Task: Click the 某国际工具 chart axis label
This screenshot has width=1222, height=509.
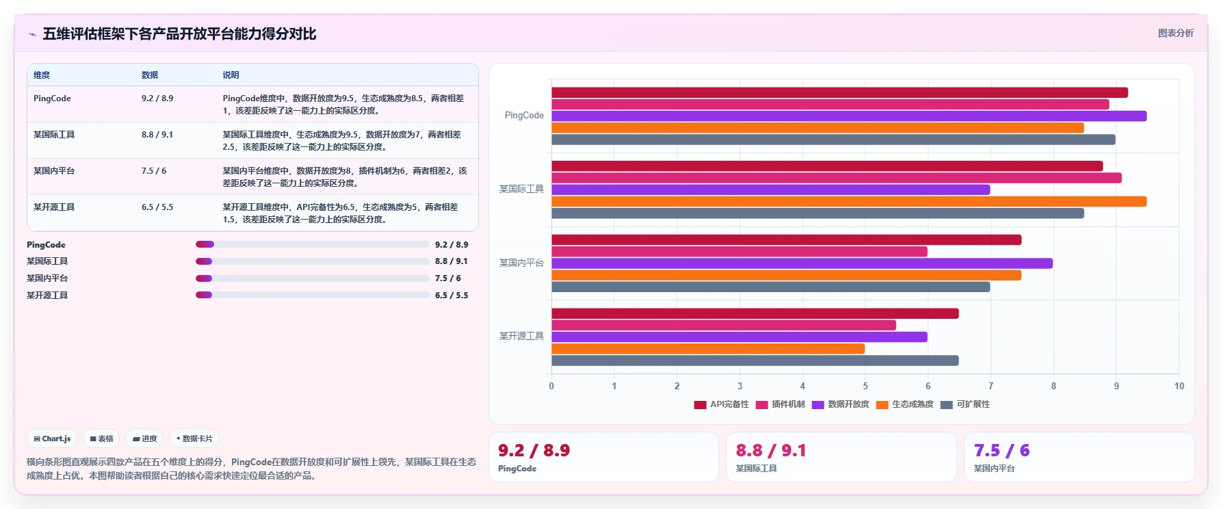Action: pyautogui.click(x=521, y=189)
